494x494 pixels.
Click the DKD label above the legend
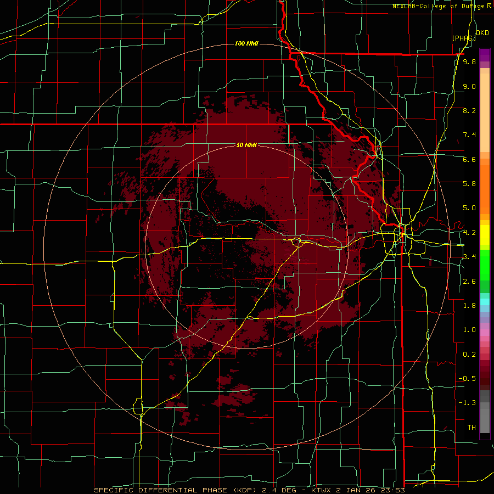482,33
